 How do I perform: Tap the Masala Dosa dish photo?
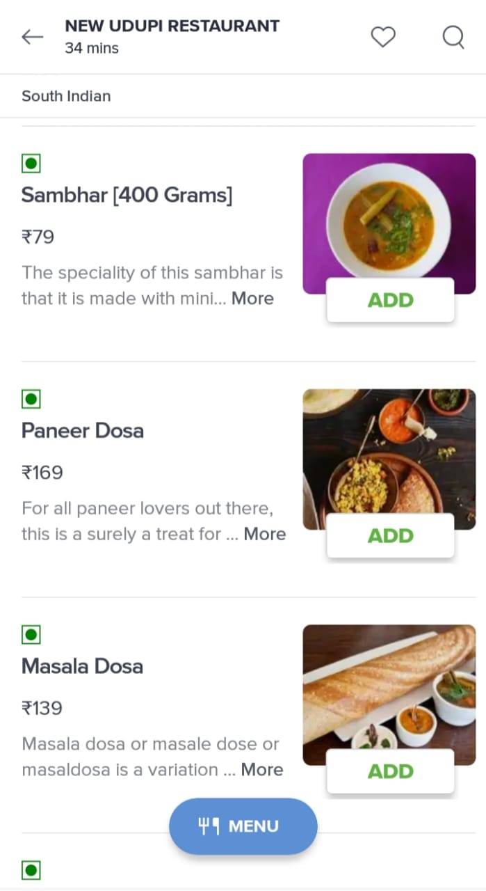[389, 686]
